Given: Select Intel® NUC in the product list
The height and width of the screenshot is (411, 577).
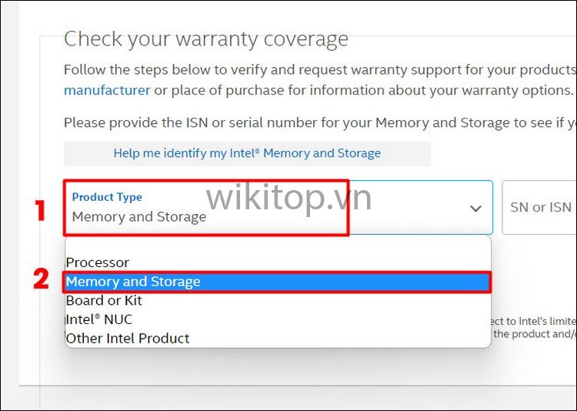Looking at the screenshot, I should [x=99, y=319].
